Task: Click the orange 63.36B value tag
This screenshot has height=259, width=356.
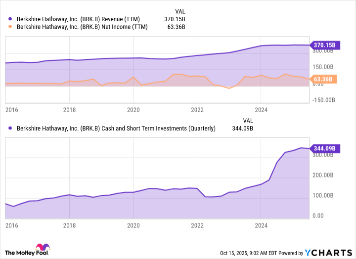Action: pyautogui.click(x=324, y=79)
